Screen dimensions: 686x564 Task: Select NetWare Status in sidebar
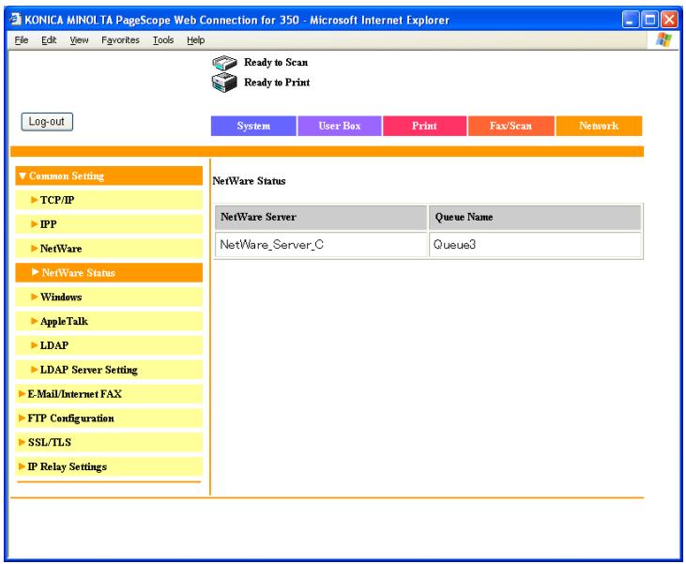point(109,272)
